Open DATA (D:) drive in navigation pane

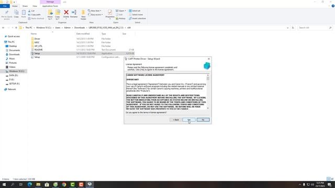coord(13,75)
